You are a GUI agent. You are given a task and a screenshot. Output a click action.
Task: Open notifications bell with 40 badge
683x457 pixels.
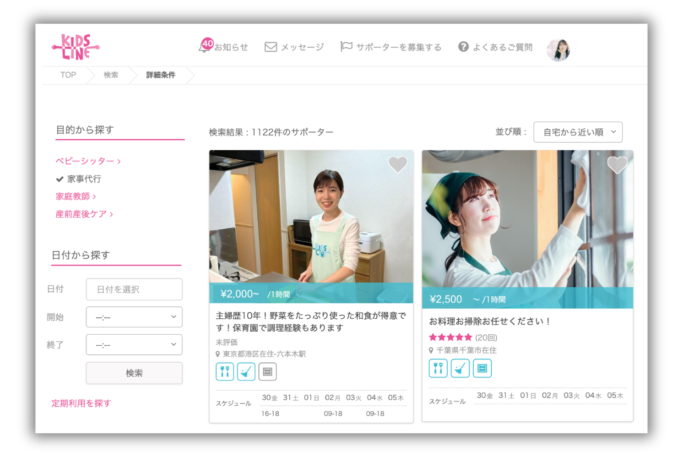(205, 46)
